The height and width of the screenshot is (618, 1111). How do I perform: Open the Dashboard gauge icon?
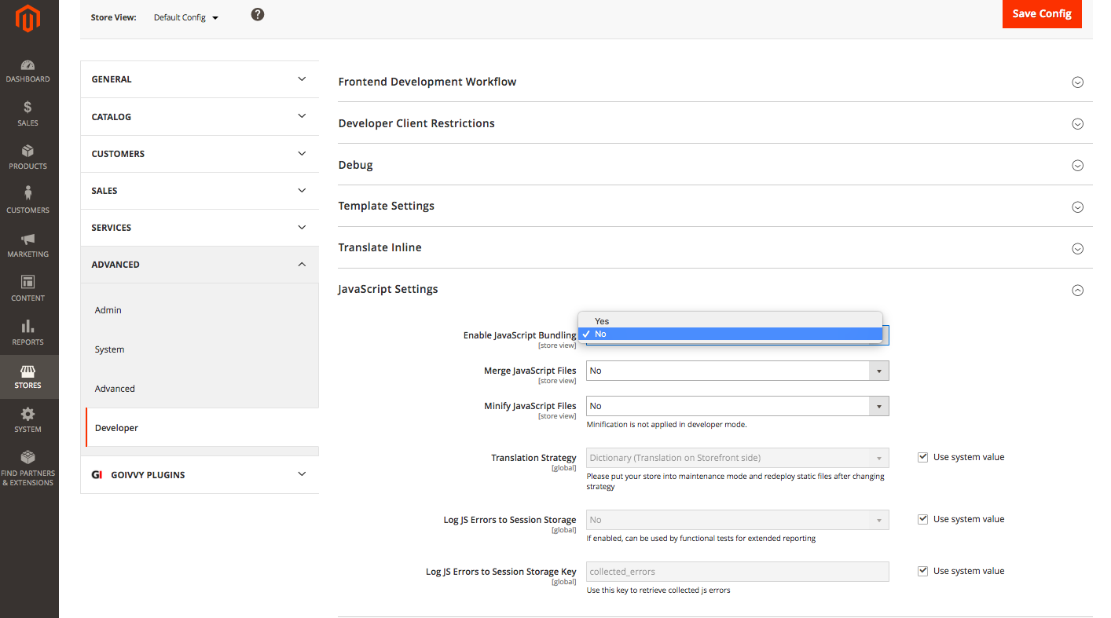pyautogui.click(x=28, y=66)
